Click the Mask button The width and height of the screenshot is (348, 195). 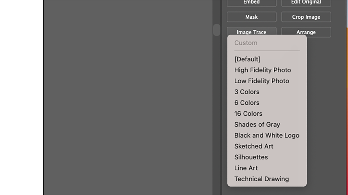point(251,17)
